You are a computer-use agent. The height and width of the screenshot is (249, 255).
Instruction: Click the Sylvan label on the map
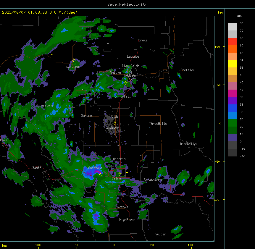click(x=115, y=72)
